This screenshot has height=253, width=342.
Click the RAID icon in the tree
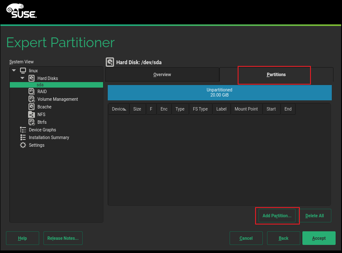point(32,91)
